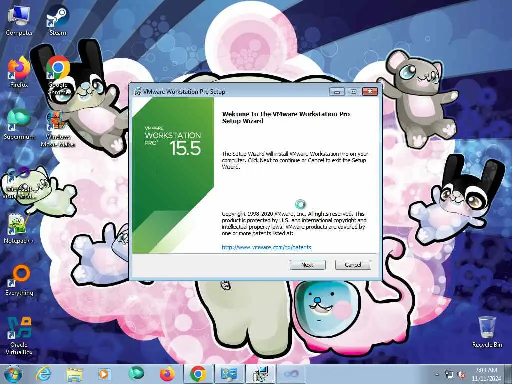This screenshot has width=512, height=384.
Task: Select the Steam desktop shortcut
Action: 58,21
